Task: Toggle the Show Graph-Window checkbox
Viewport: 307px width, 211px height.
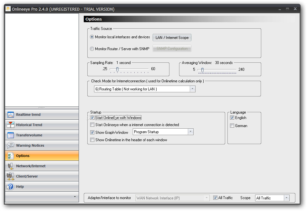Action: (92, 133)
